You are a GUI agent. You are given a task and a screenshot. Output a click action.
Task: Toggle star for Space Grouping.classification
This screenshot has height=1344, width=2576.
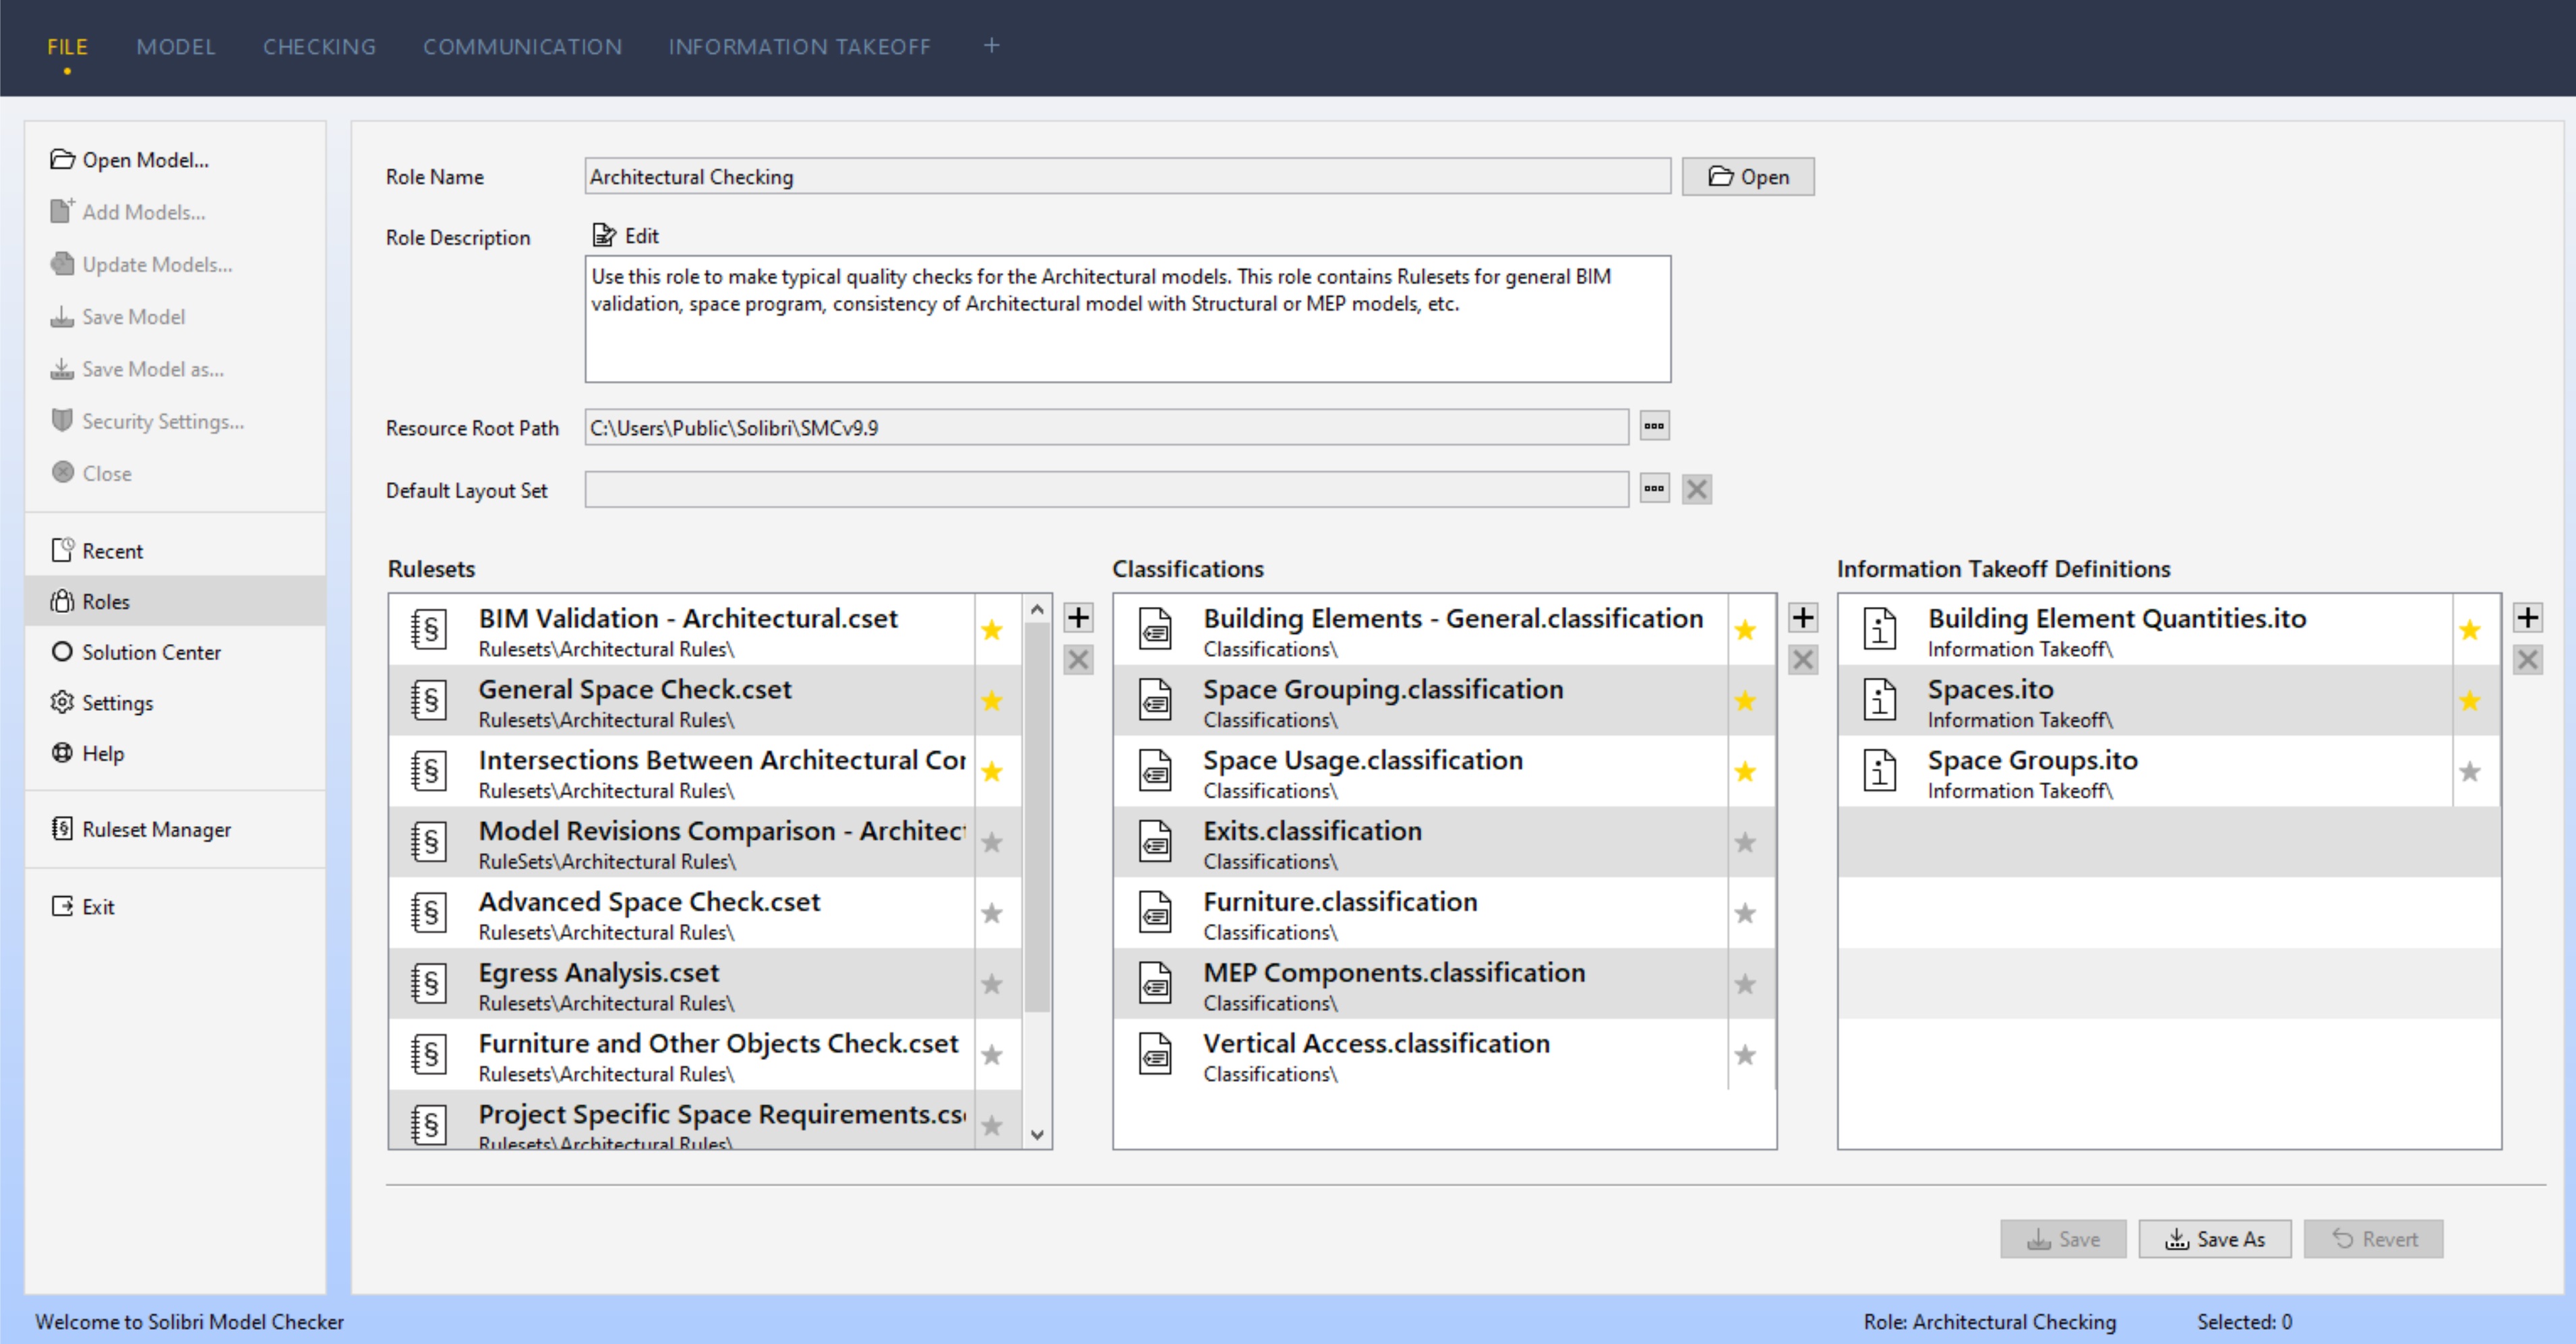1746,701
